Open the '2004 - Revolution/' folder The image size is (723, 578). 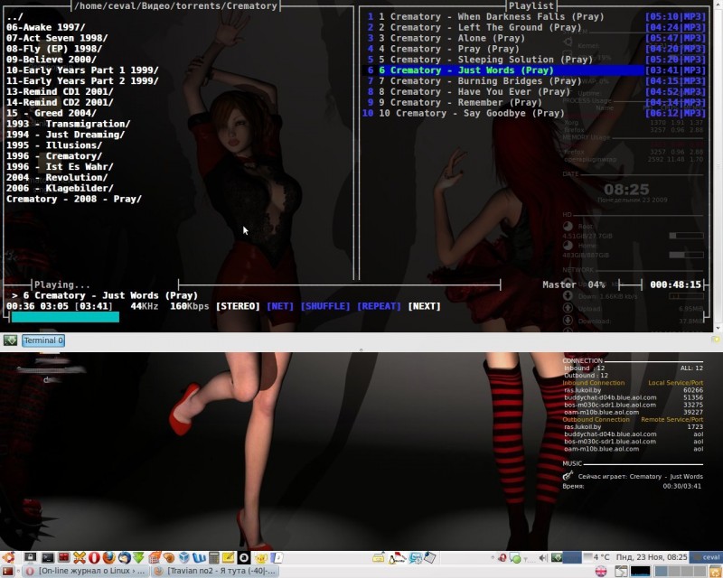[57, 177]
